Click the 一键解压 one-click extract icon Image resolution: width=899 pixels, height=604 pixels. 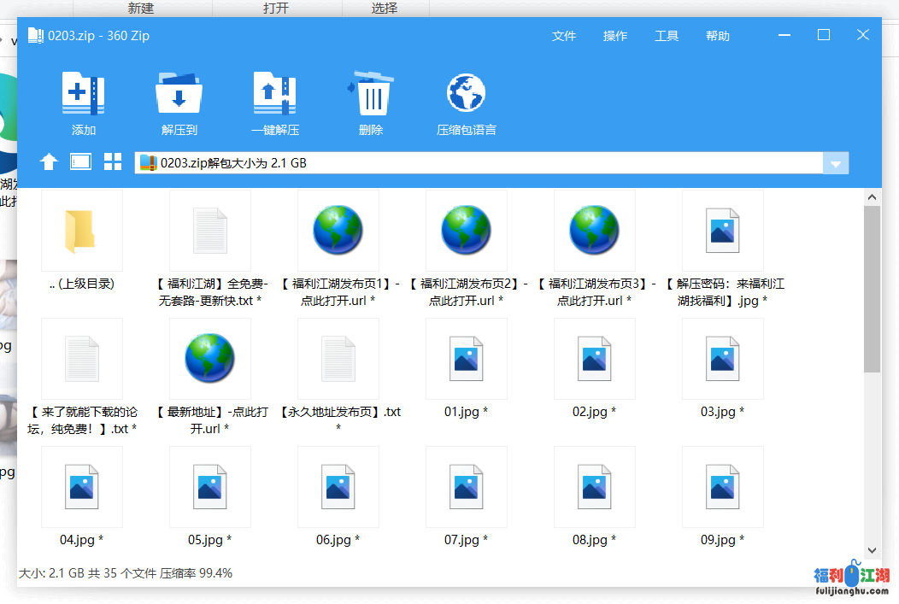(x=274, y=95)
